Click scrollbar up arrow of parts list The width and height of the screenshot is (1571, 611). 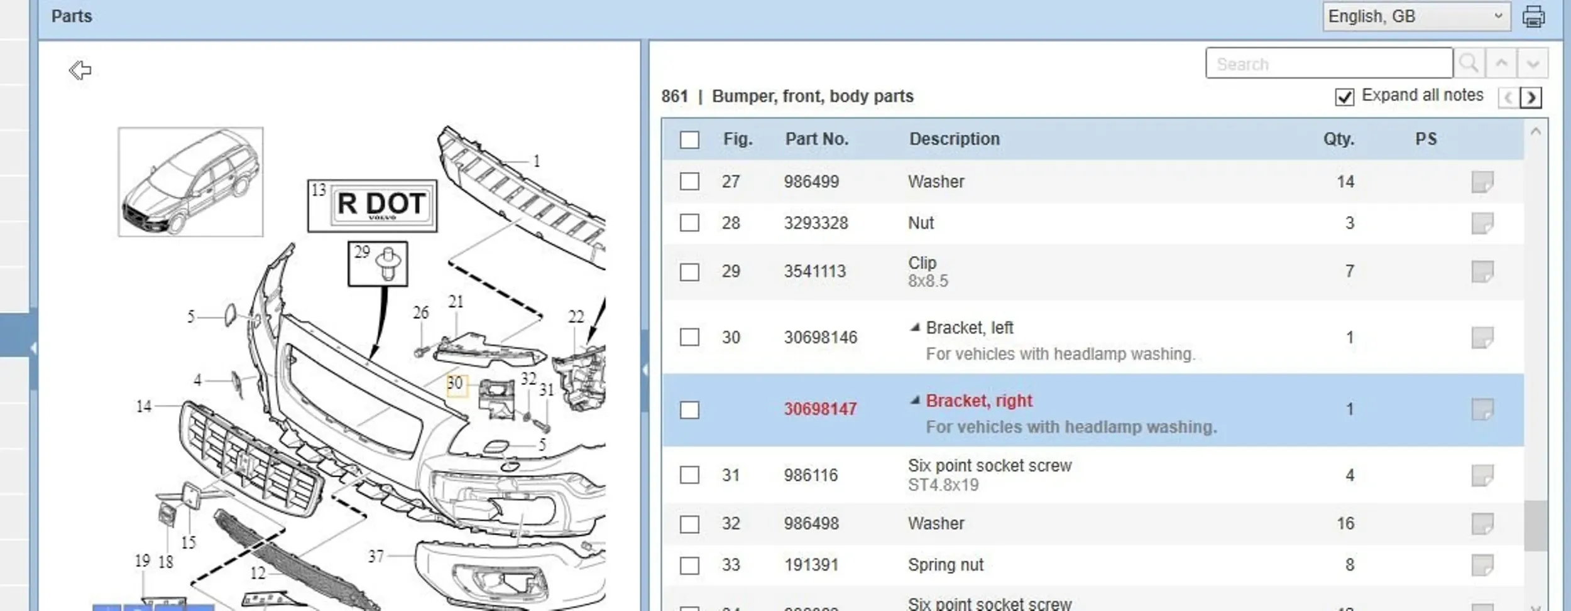pyautogui.click(x=1536, y=131)
